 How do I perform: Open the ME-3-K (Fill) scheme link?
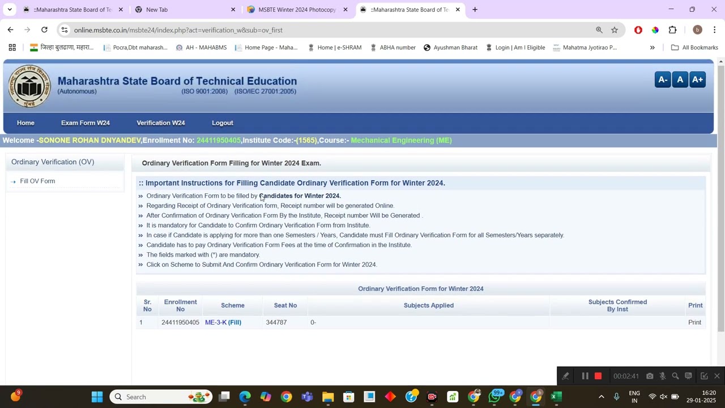(223, 322)
